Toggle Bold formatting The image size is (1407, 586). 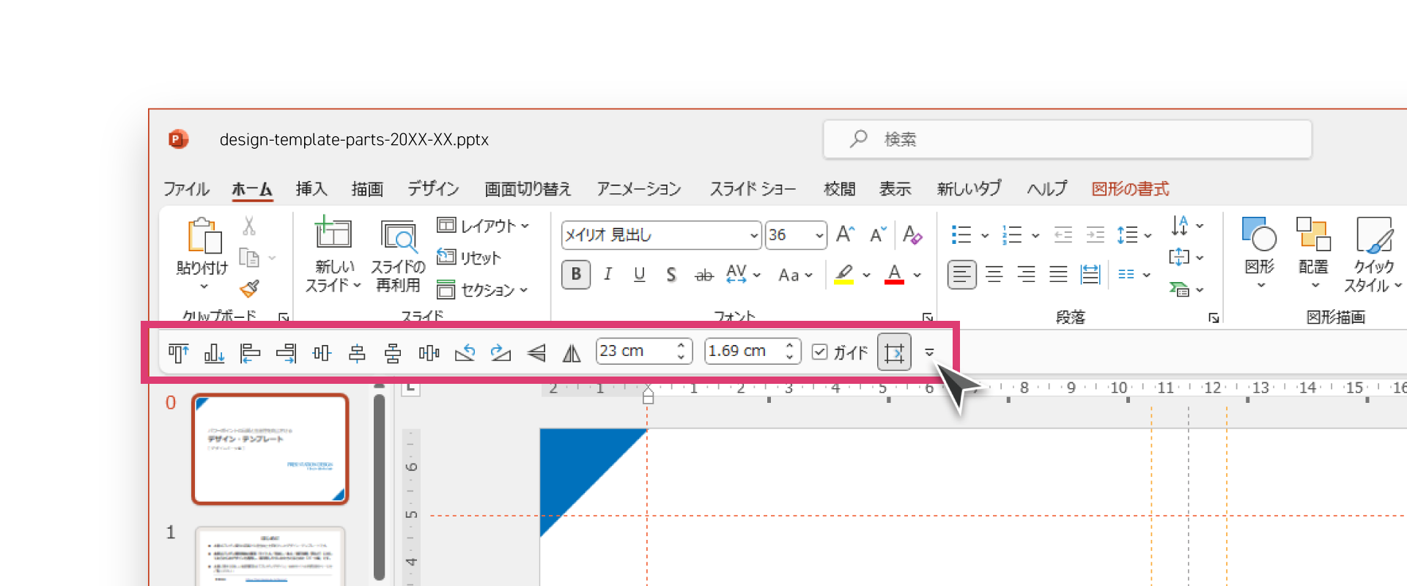click(x=576, y=275)
